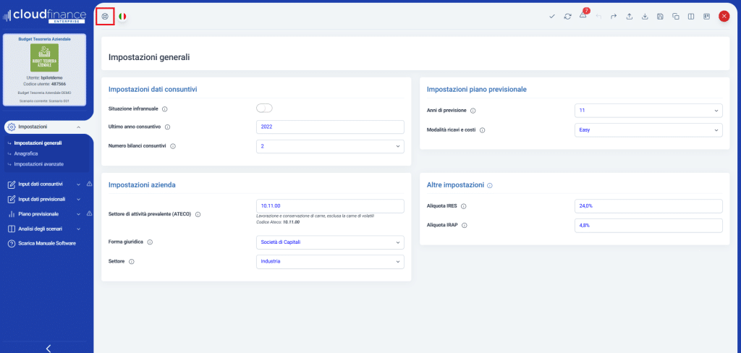Click 'Codice utente: 487566' text
Screen dimensions: 741x353
point(44,84)
